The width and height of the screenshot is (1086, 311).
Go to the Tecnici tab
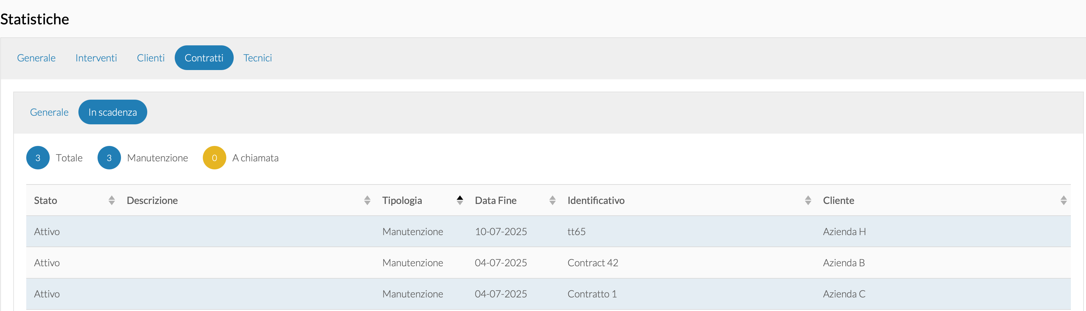[x=257, y=58]
